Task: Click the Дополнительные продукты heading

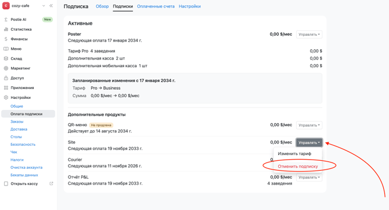Action: (97, 115)
